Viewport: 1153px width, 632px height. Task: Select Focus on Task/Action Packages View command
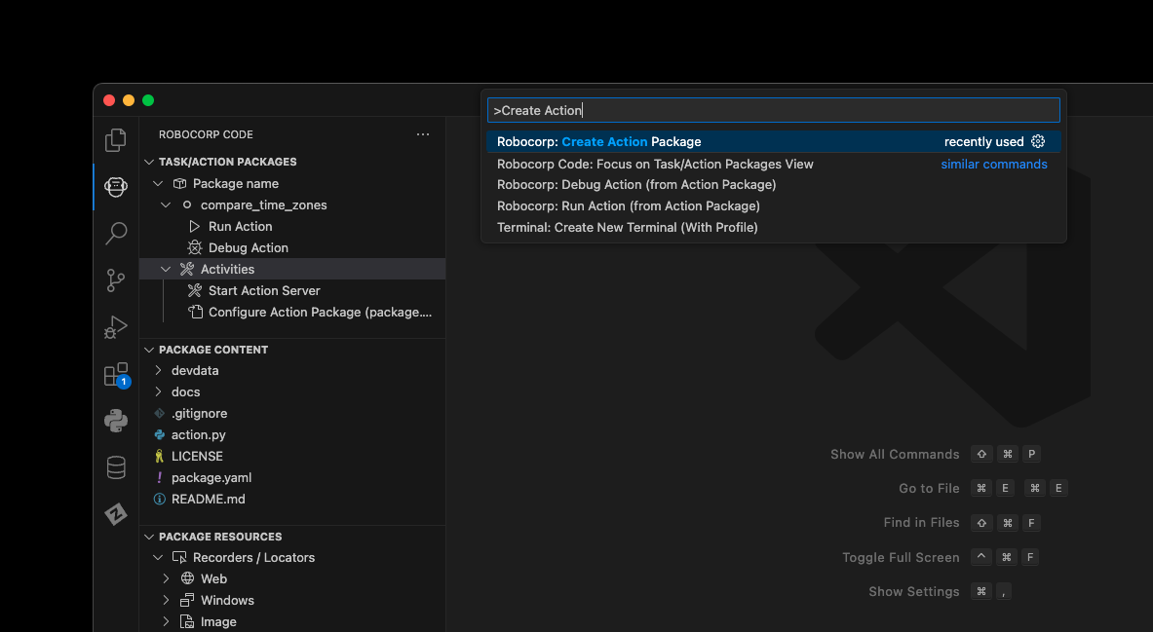774,164
